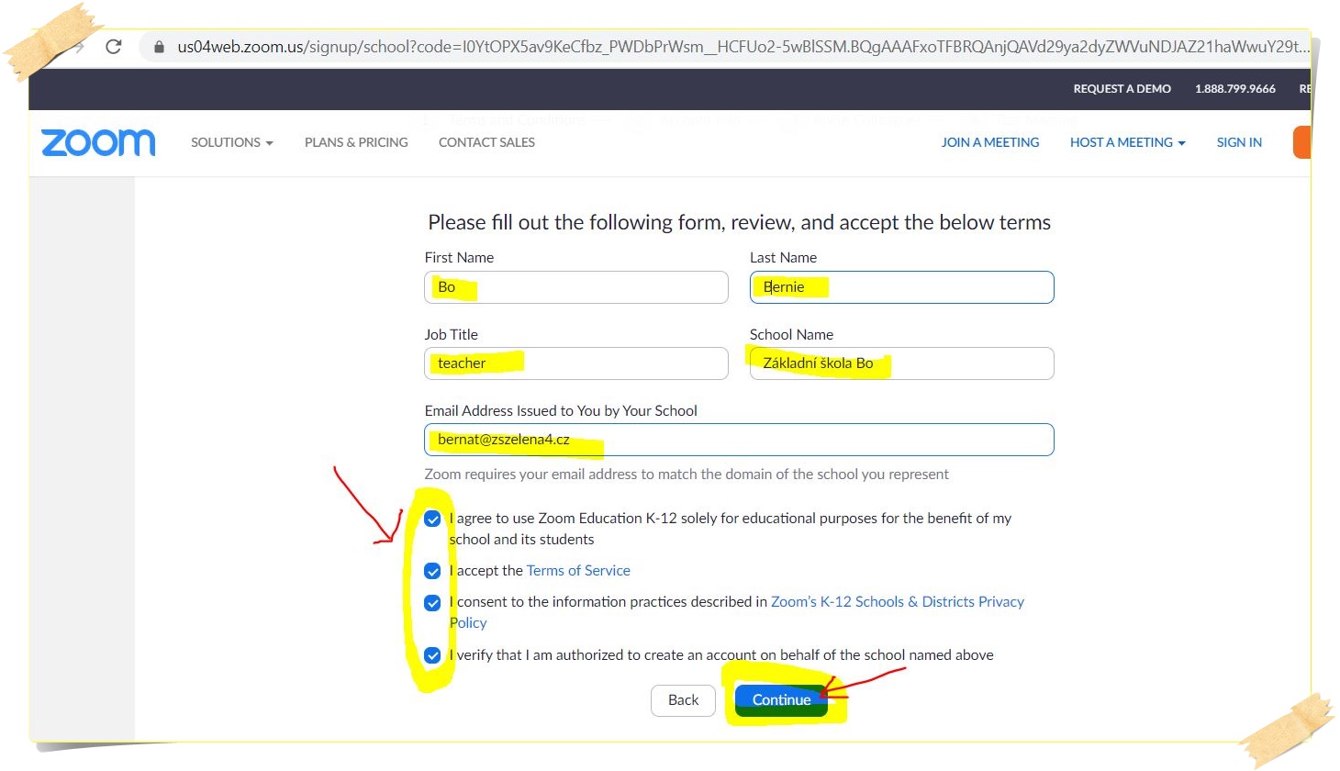The width and height of the screenshot is (1340, 771).
Task: Open the Host a Meeting dropdown
Action: [x=1128, y=142]
